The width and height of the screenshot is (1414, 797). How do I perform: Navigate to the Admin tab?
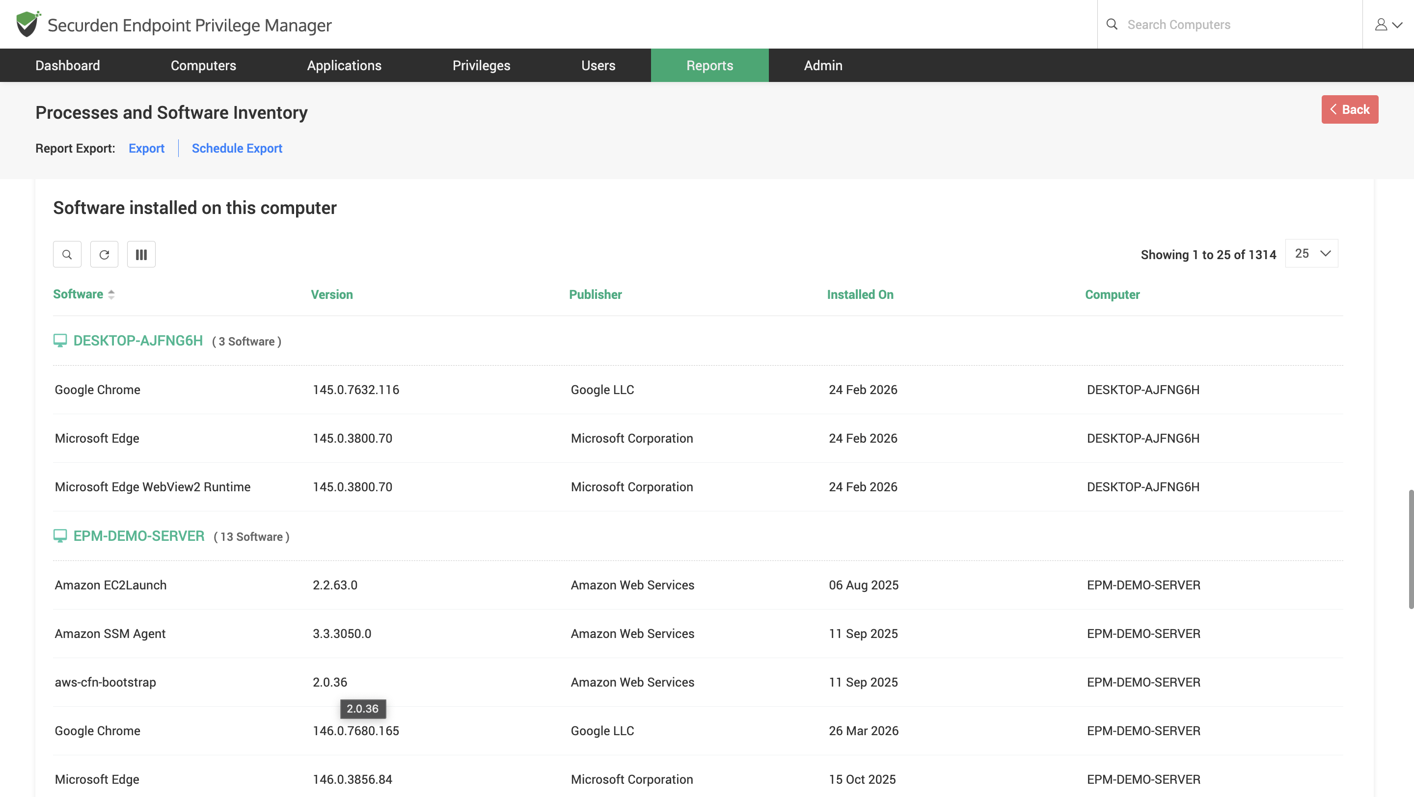pyautogui.click(x=823, y=65)
